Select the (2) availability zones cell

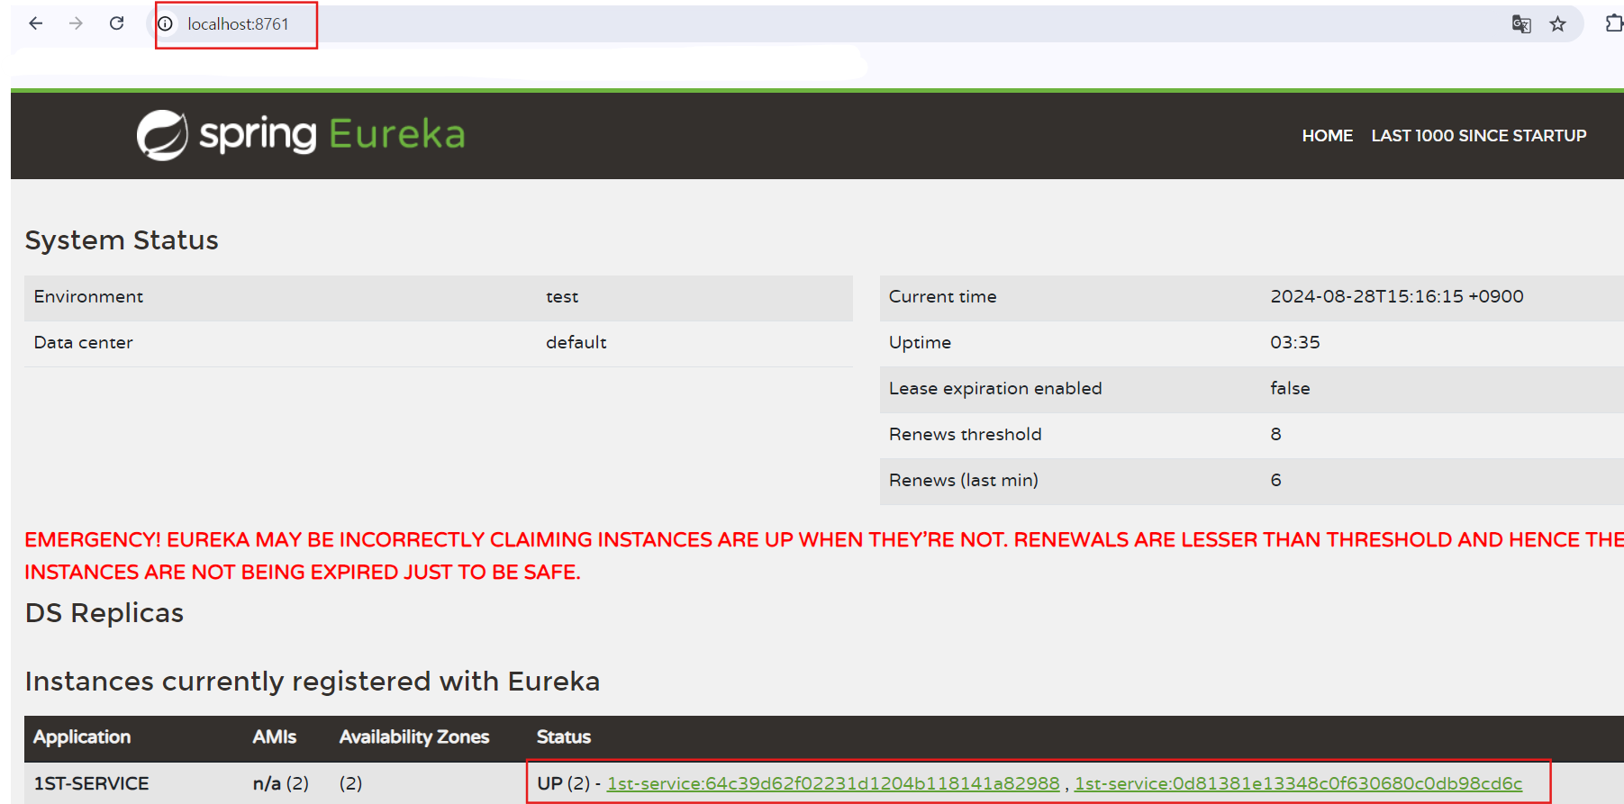[x=350, y=784]
